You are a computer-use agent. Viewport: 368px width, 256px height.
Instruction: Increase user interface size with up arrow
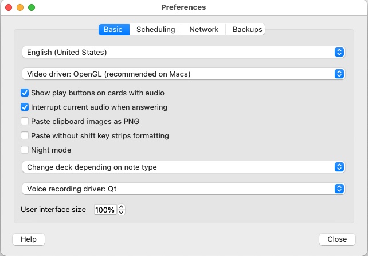(x=121, y=207)
